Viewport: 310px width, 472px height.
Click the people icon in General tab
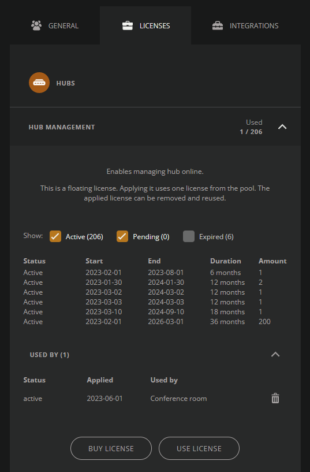coord(36,25)
